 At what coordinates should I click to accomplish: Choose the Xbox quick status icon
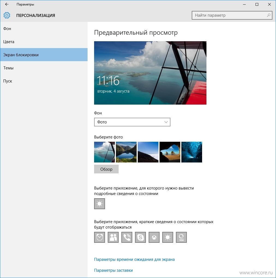click(x=154, y=237)
